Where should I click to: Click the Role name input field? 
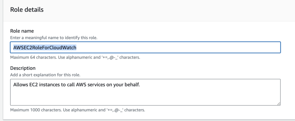pyautogui.click(x=145, y=47)
